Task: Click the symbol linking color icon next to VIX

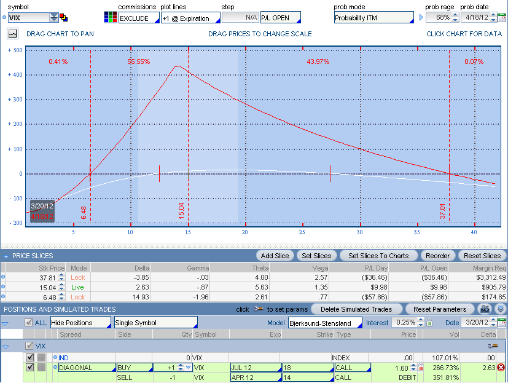Action: click(63, 18)
